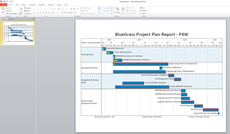This screenshot has height=134, width=230.
Task: Click the Copy button
Action: click(x=9, y=11)
